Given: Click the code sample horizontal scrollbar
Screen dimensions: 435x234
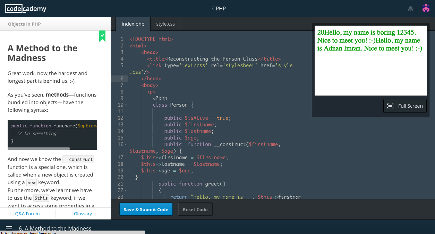Looking at the screenshot, I should tap(39, 148).
